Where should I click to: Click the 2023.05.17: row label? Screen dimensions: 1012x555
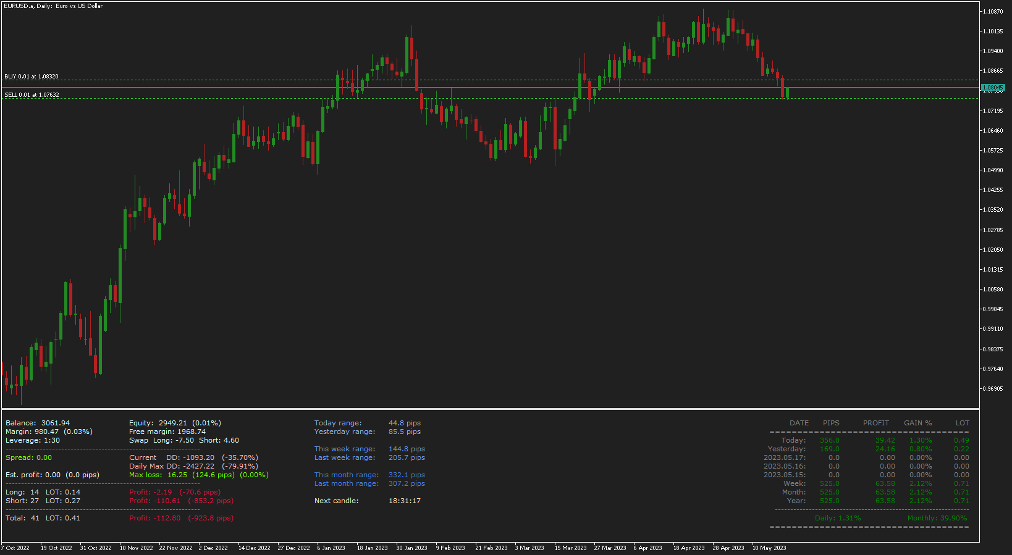point(785,458)
